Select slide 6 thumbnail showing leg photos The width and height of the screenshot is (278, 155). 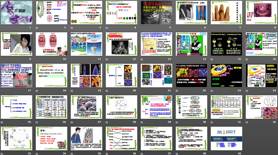[192, 12]
